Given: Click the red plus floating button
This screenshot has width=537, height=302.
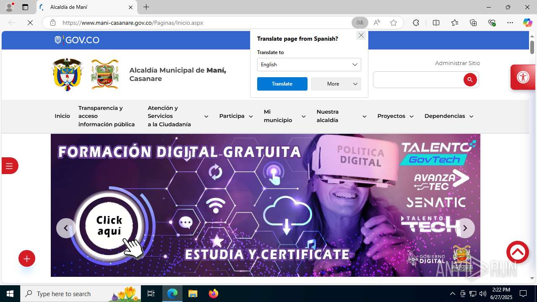Looking at the screenshot, I should coord(27,259).
